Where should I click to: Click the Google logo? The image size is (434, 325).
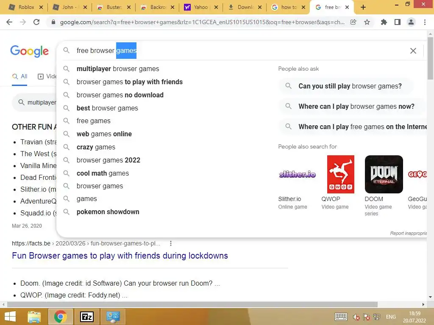(29, 51)
